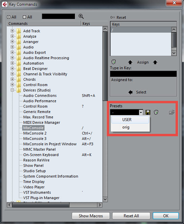Screen dimensions: 184x224
Task: Select Generic Remote command
Action: (37, 112)
